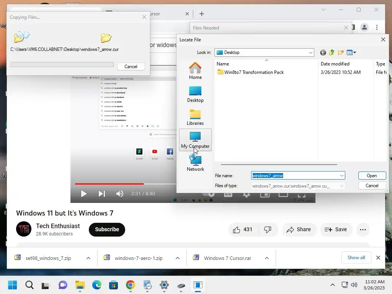Open clock showing 11:02 AM
Image resolution: width=392 pixels, height=294 pixels.
click(374, 285)
